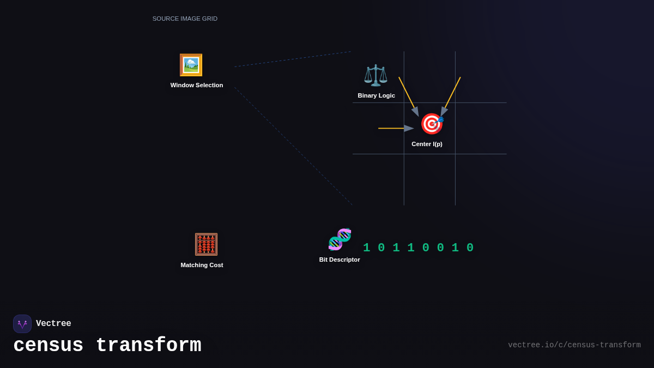
Task: Select the Binary Logic label
Action: [376, 95]
